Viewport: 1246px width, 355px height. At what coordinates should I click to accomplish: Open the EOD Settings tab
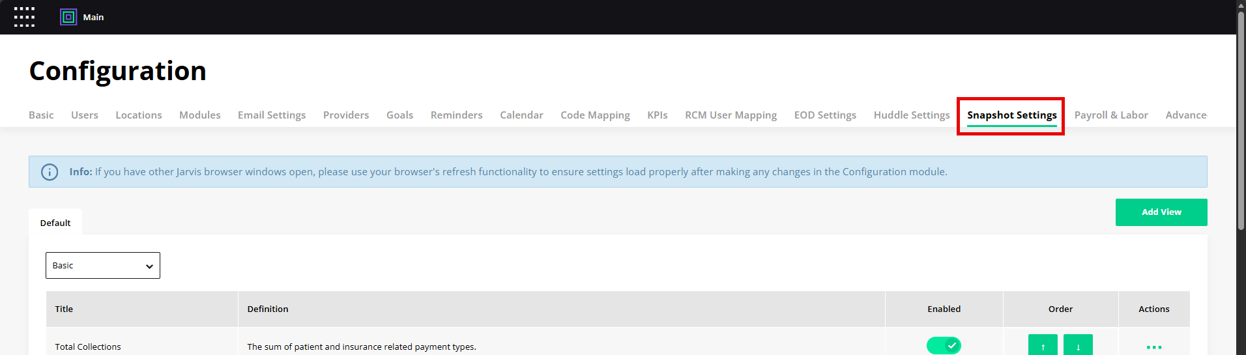coord(825,115)
